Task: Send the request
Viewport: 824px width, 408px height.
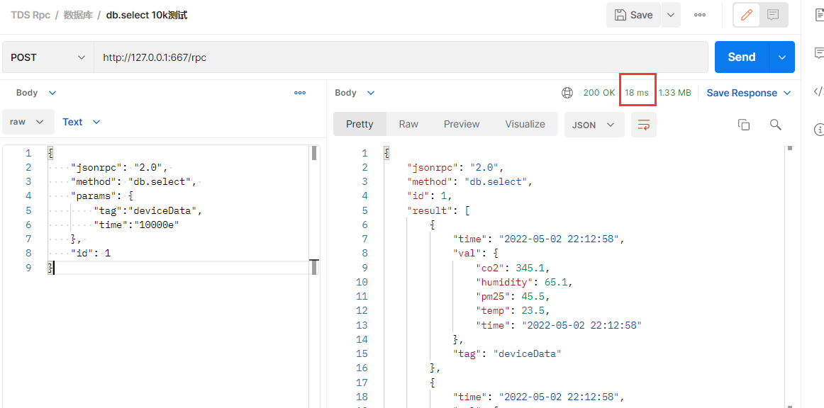Action: tap(742, 57)
